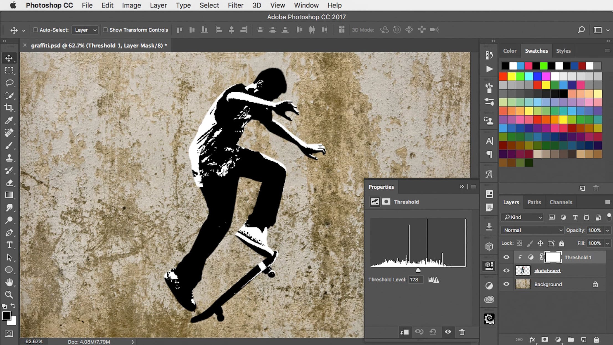Select the Zoom tool
The height and width of the screenshot is (345, 613).
coord(9,295)
